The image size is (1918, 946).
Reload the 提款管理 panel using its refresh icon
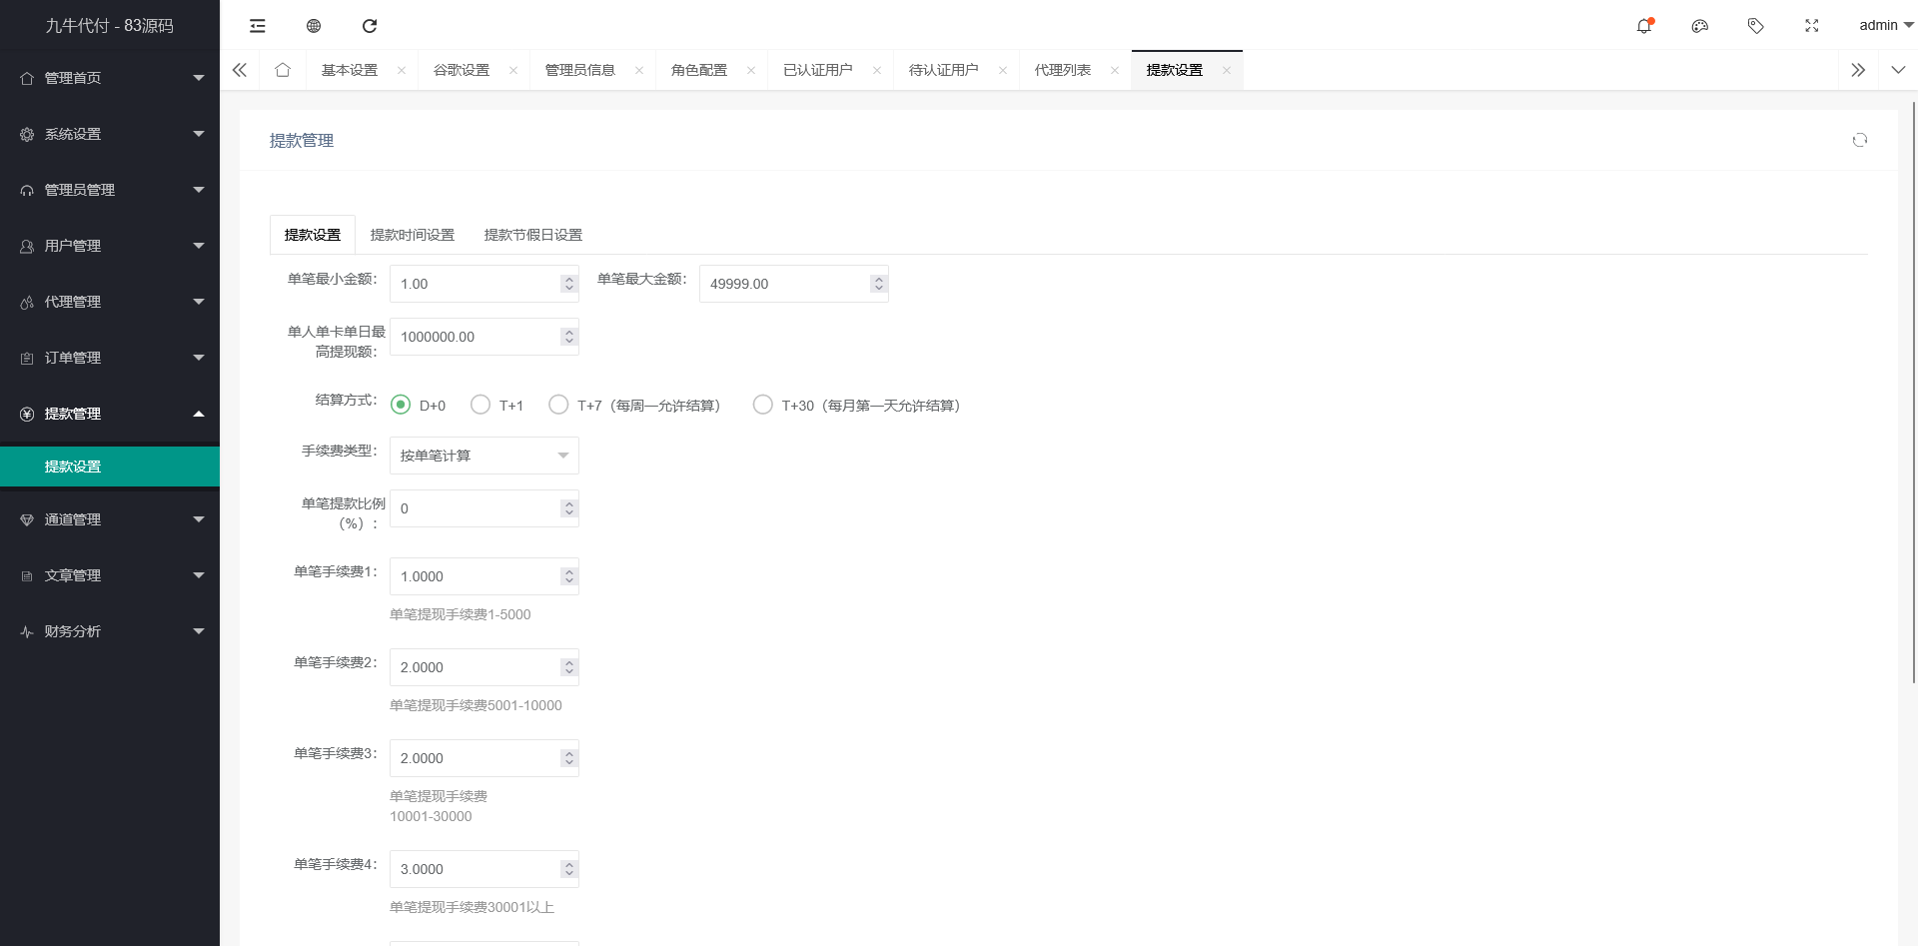coord(1859,141)
